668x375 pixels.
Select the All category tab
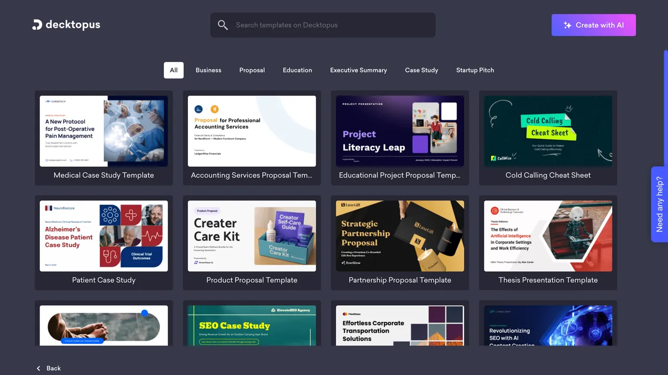tap(174, 70)
